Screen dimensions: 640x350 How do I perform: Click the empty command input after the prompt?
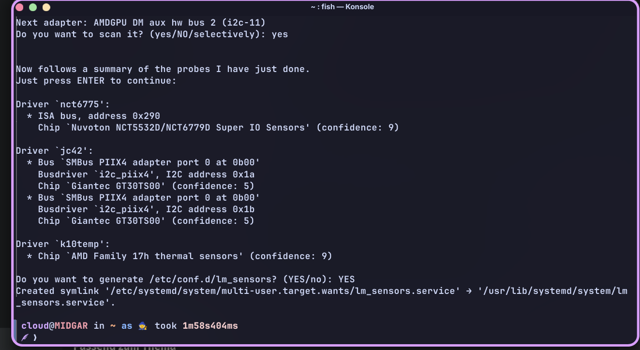tap(334, 337)
